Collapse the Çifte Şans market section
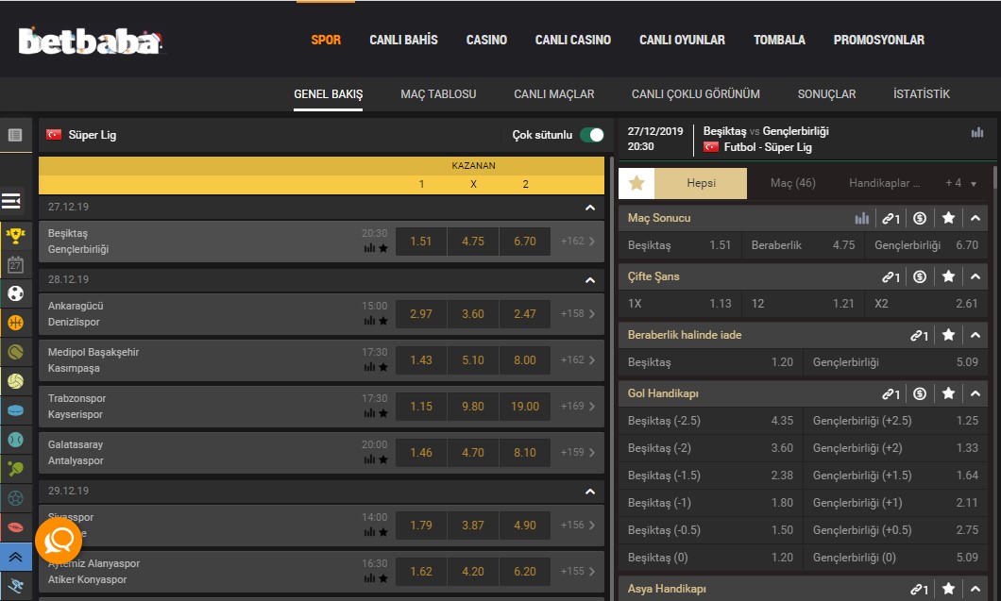This screenshot has width=1001, height=601. point(975,276)
